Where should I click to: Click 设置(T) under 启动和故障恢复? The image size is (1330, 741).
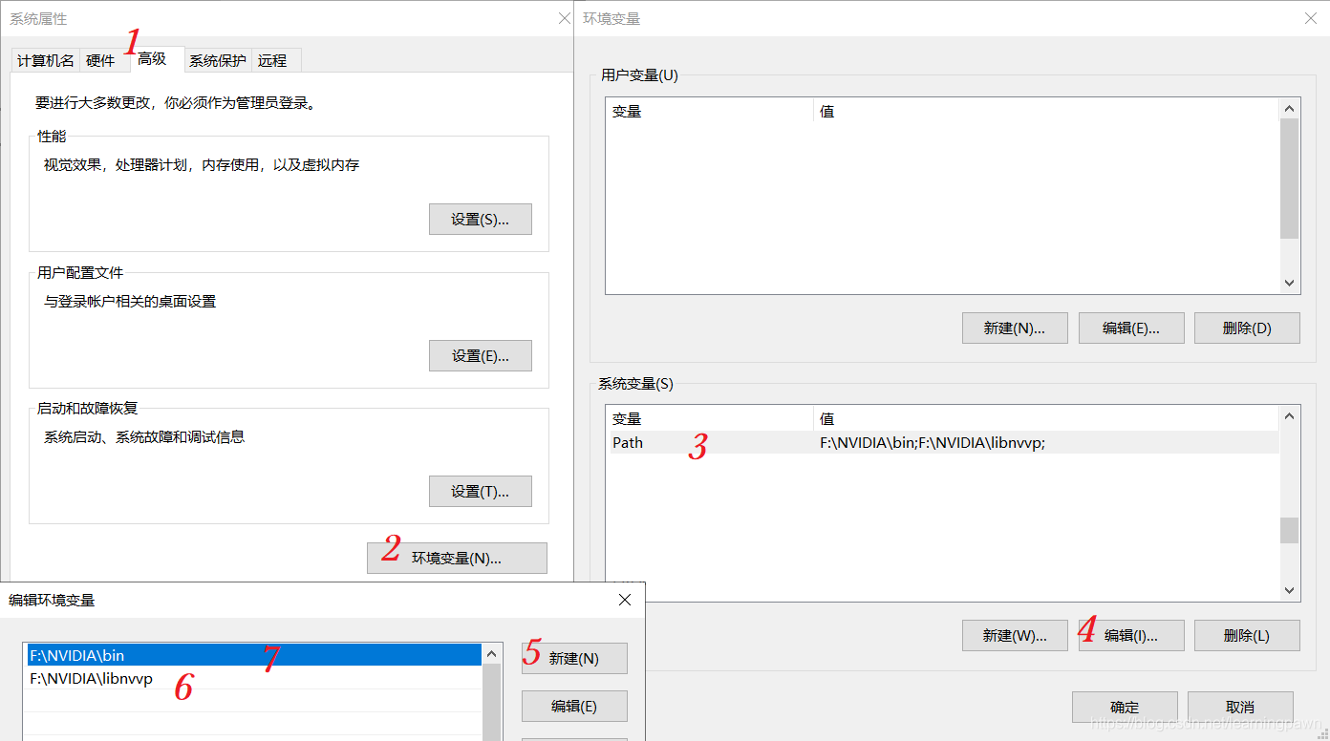[x=480, y=491]
